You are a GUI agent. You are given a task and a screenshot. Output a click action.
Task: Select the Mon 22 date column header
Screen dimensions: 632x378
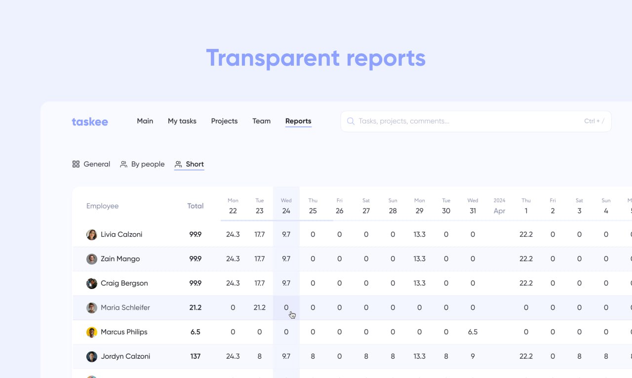pos(233,206)
